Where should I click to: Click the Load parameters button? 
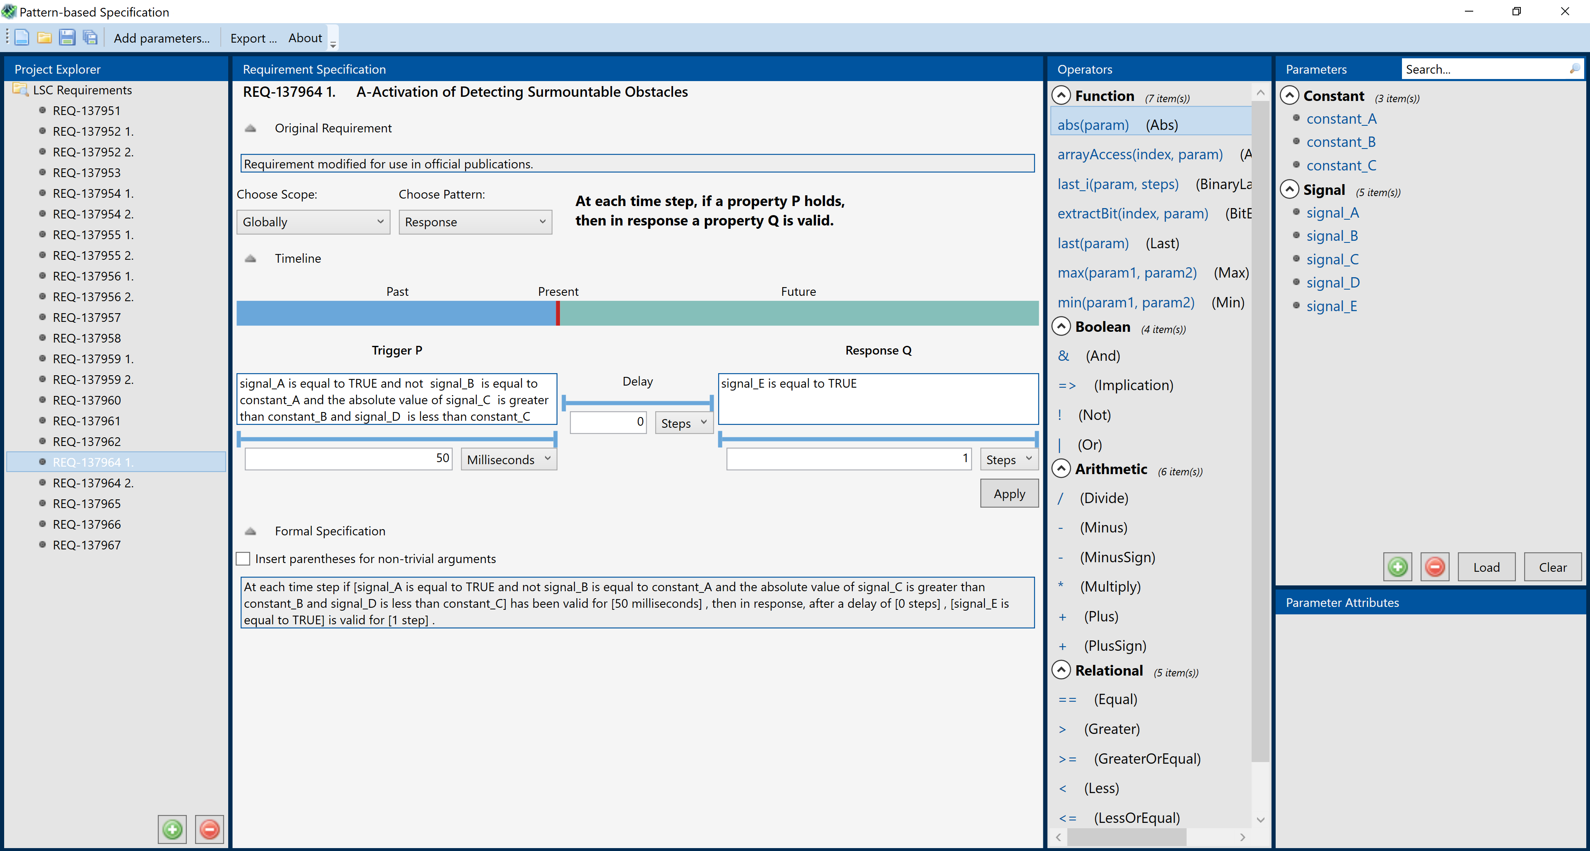click(x=1486, y=567)
